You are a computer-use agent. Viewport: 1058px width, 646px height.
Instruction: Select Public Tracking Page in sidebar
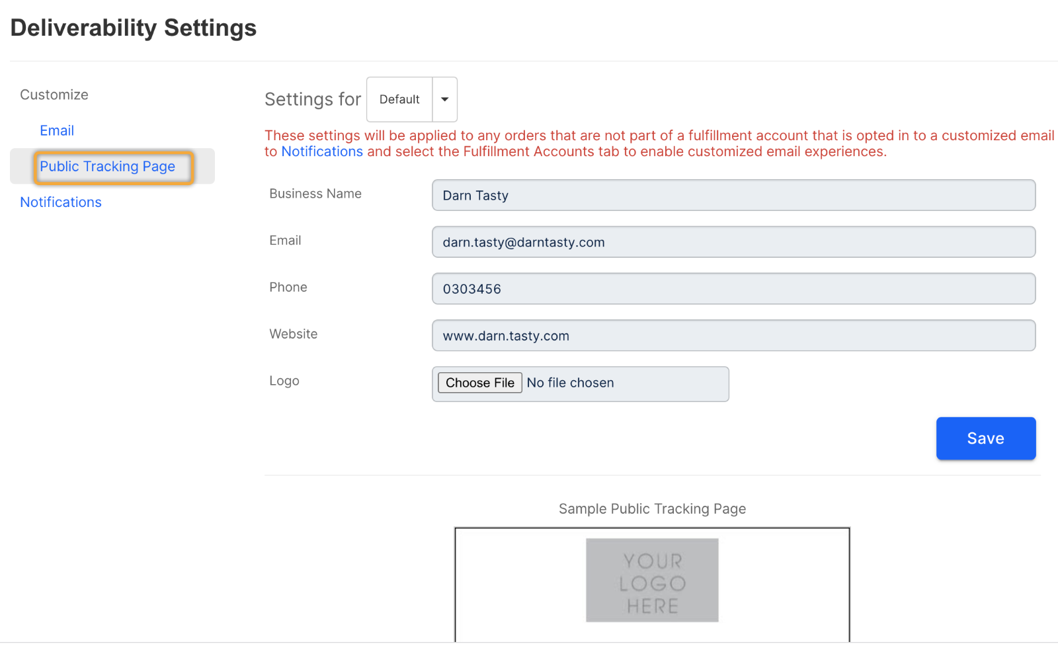tap(108, 167)
